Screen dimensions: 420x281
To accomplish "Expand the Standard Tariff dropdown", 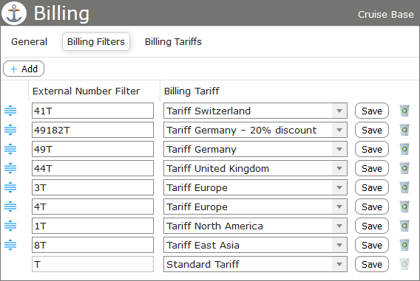I will click(x=255, y=264).
